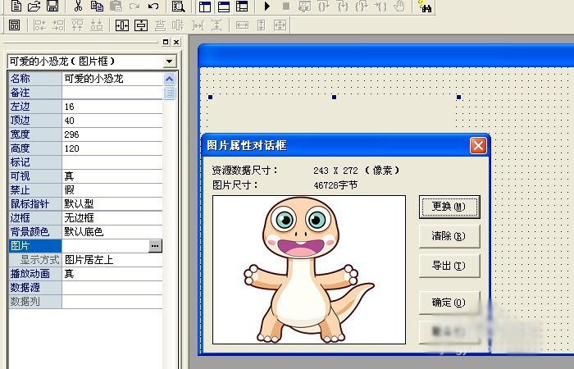Click the Save floppy disk icon
This screenshot has height=369, width=574.
pos(52,7)
